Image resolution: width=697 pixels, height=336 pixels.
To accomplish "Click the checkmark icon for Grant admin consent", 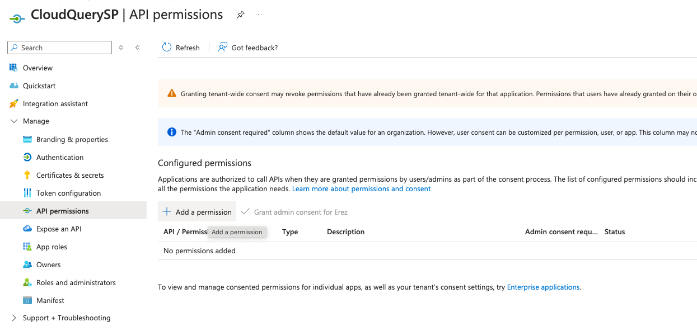I will (x=245, y=212).
